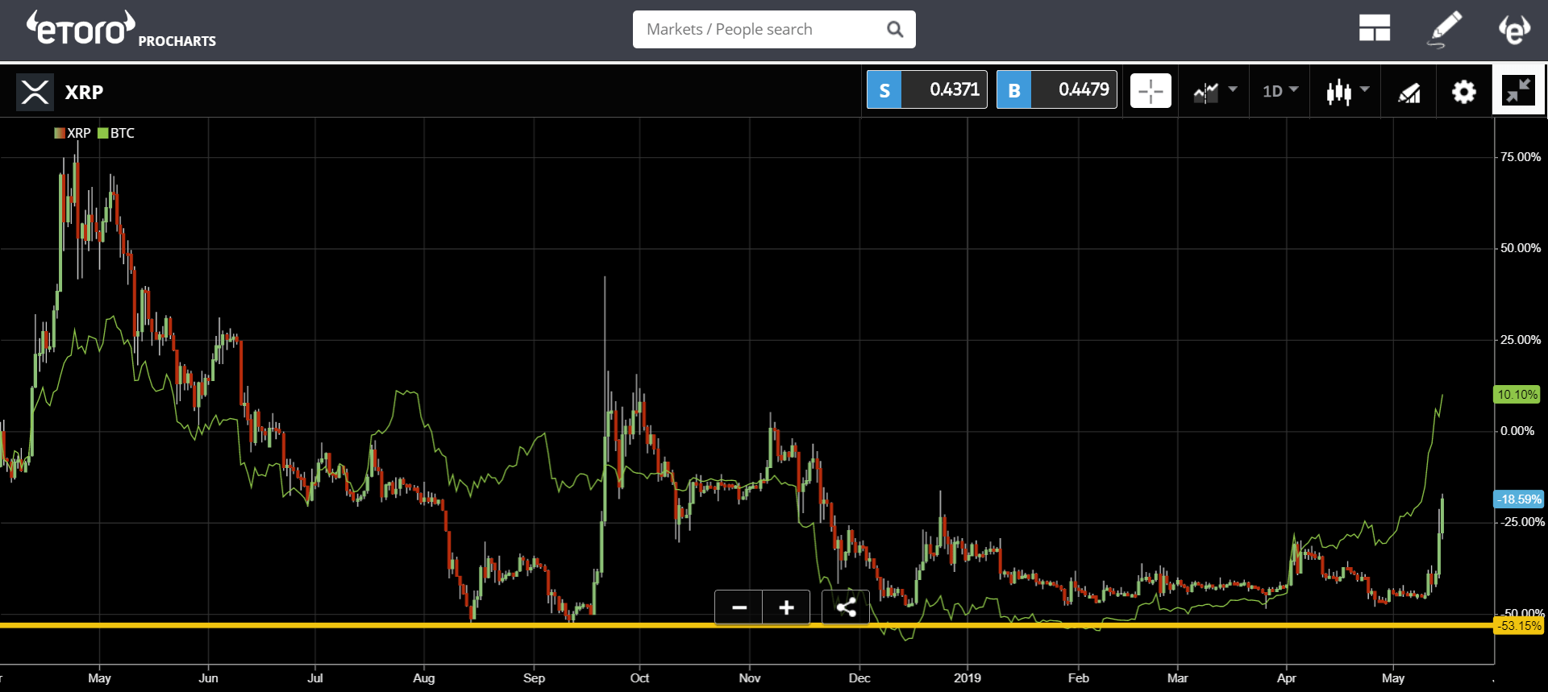Open the chart layout grid selector
The height and width of the screenshot is (692, 1548).
[x=1374, y=29]
